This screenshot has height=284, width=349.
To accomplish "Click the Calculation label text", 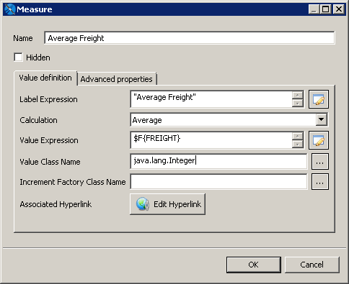I will (38, 120).
